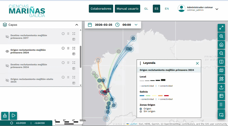
Task: Click the home extent map button
Action: (x=221, y=45)
